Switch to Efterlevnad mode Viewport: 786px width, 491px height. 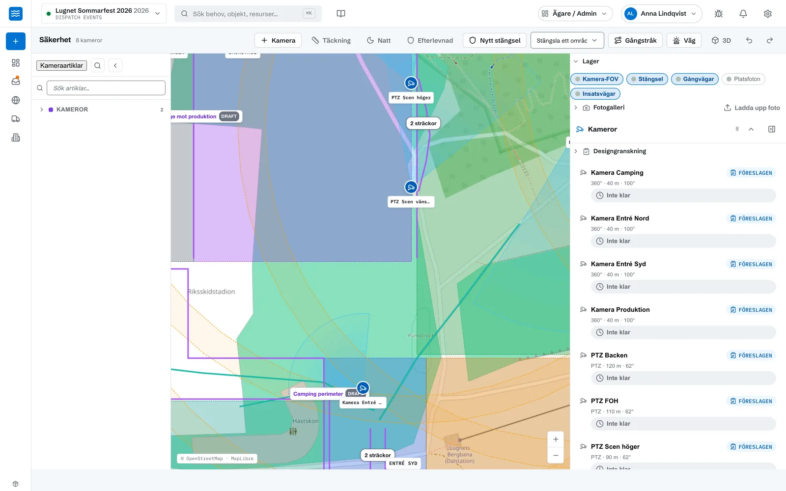pos(430,40)
